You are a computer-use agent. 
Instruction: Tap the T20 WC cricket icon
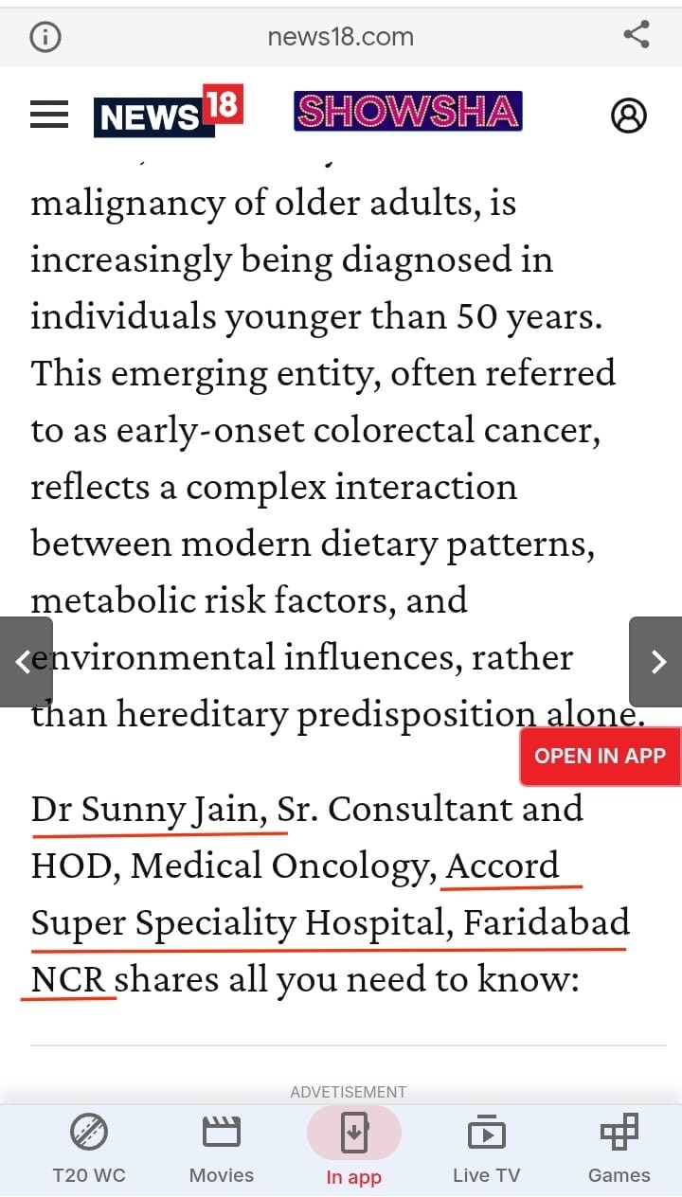89,1132
